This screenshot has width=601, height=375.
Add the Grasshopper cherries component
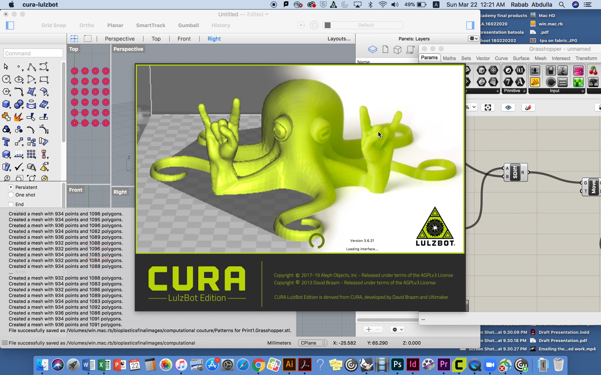593,70
